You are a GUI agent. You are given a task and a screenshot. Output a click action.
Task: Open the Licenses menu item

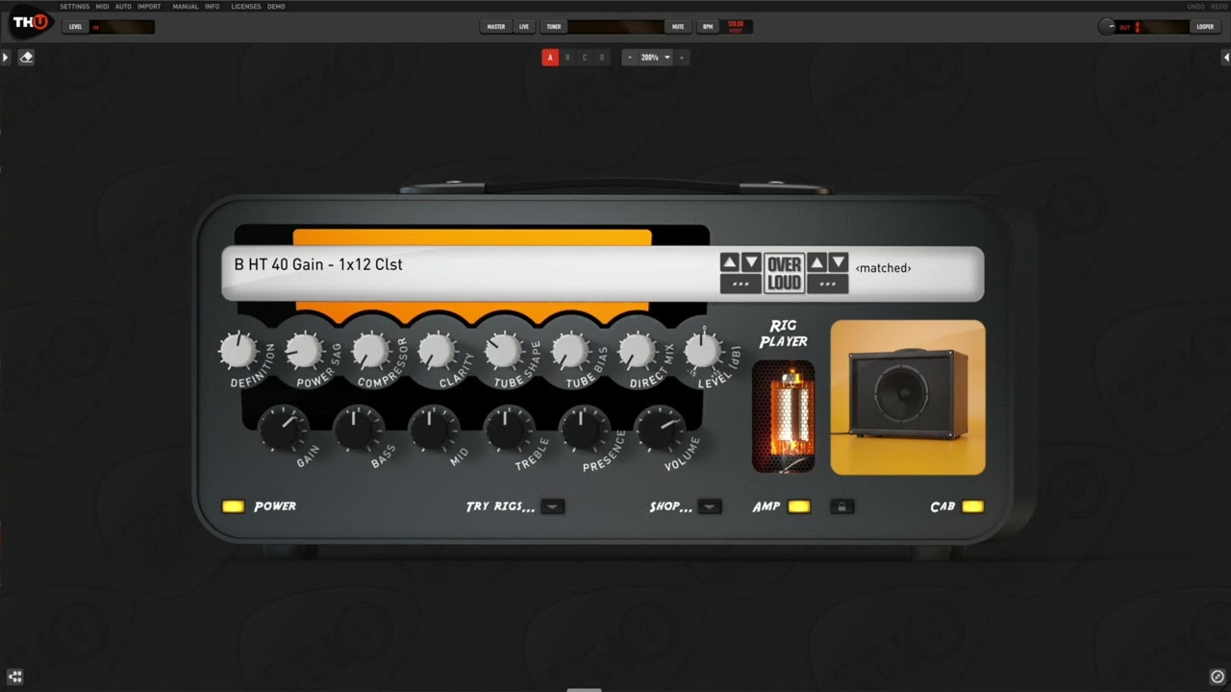point(246,7)
